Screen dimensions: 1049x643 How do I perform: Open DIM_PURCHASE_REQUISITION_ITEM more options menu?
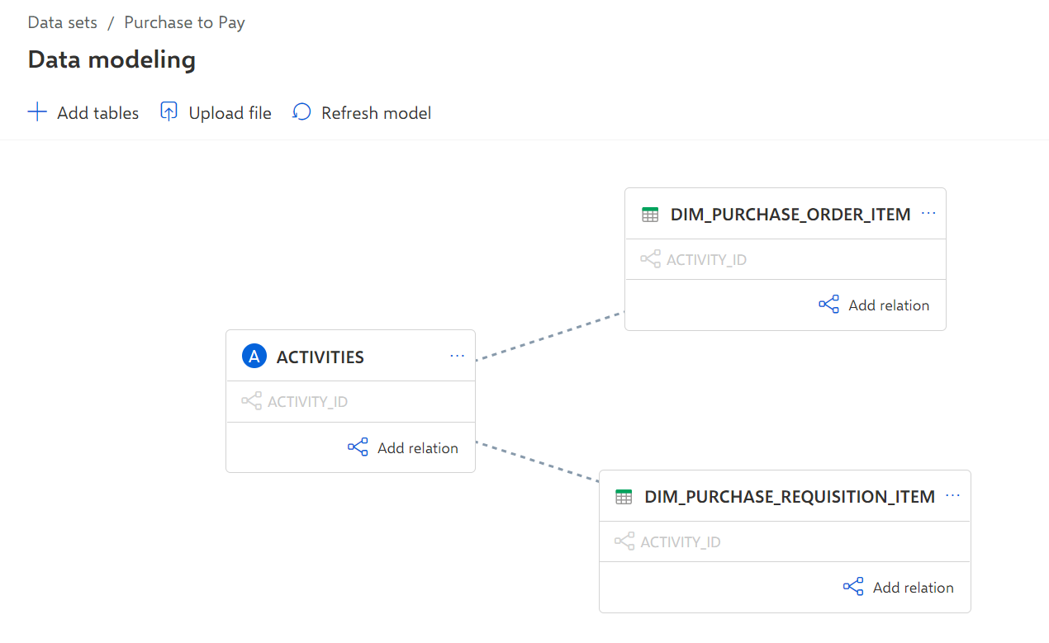click(x=953, y=495)
